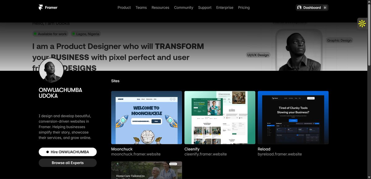Open the Resources dropdown menu
The width and height of the screenshot is (371, 179).
pyautogui.click(x=160, y=7)
